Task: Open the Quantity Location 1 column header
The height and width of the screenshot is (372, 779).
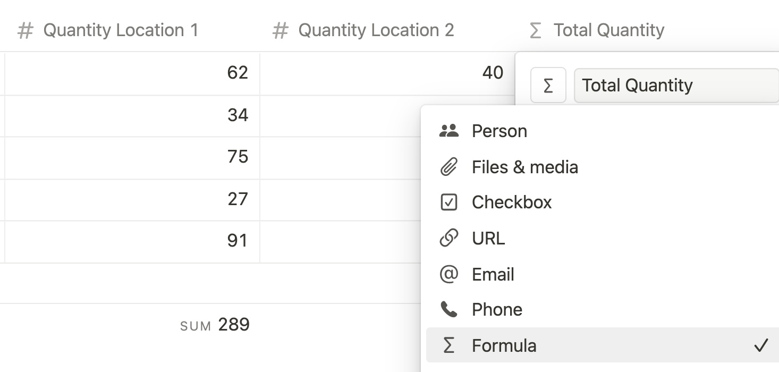Action: click(x=120, y=30)
